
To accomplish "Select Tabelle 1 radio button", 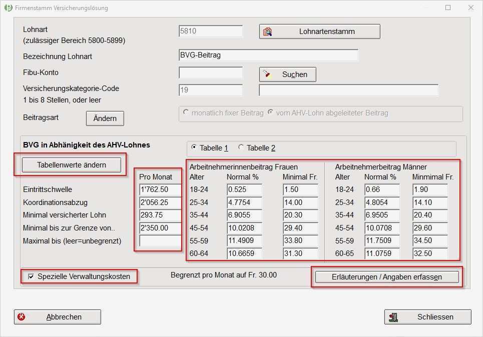I will coord(194,147).
